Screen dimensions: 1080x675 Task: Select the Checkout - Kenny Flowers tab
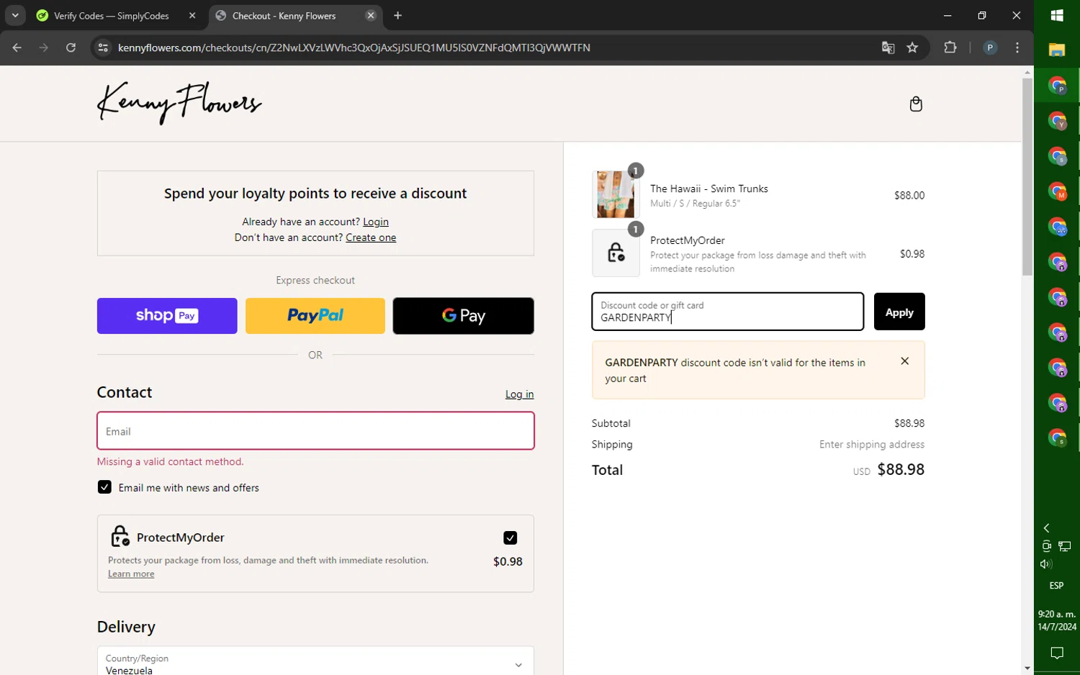pos(284,15)
